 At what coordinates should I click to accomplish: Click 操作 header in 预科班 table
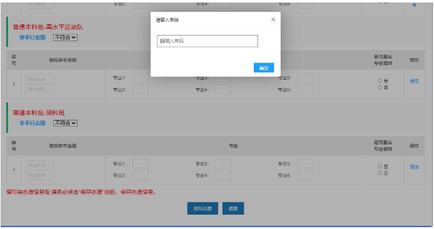pyautogui.click(x=414, y=145)
